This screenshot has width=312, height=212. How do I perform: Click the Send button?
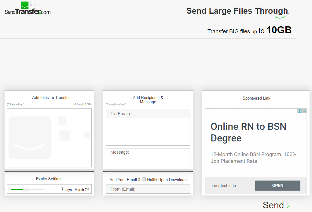[273, 205]
